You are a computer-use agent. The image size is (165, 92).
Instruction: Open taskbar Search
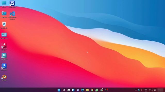64,90
